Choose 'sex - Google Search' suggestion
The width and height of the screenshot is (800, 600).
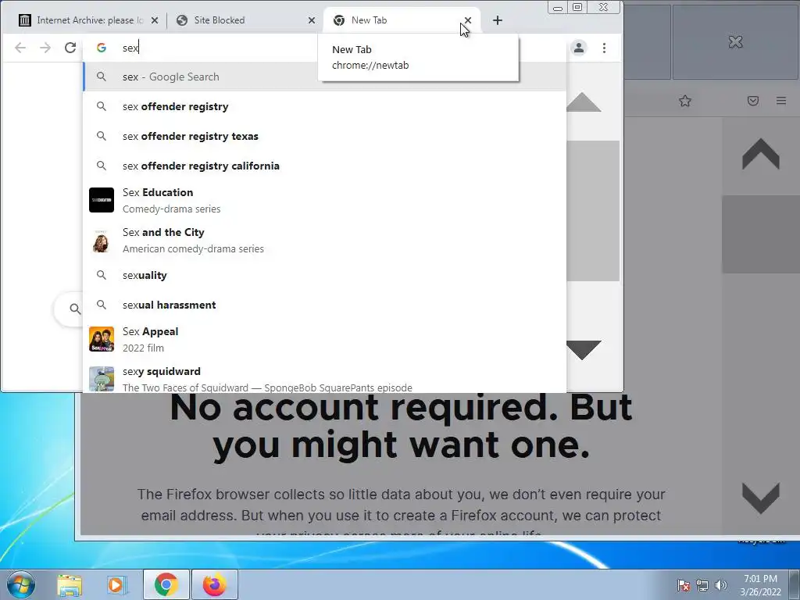coord(324,77)
